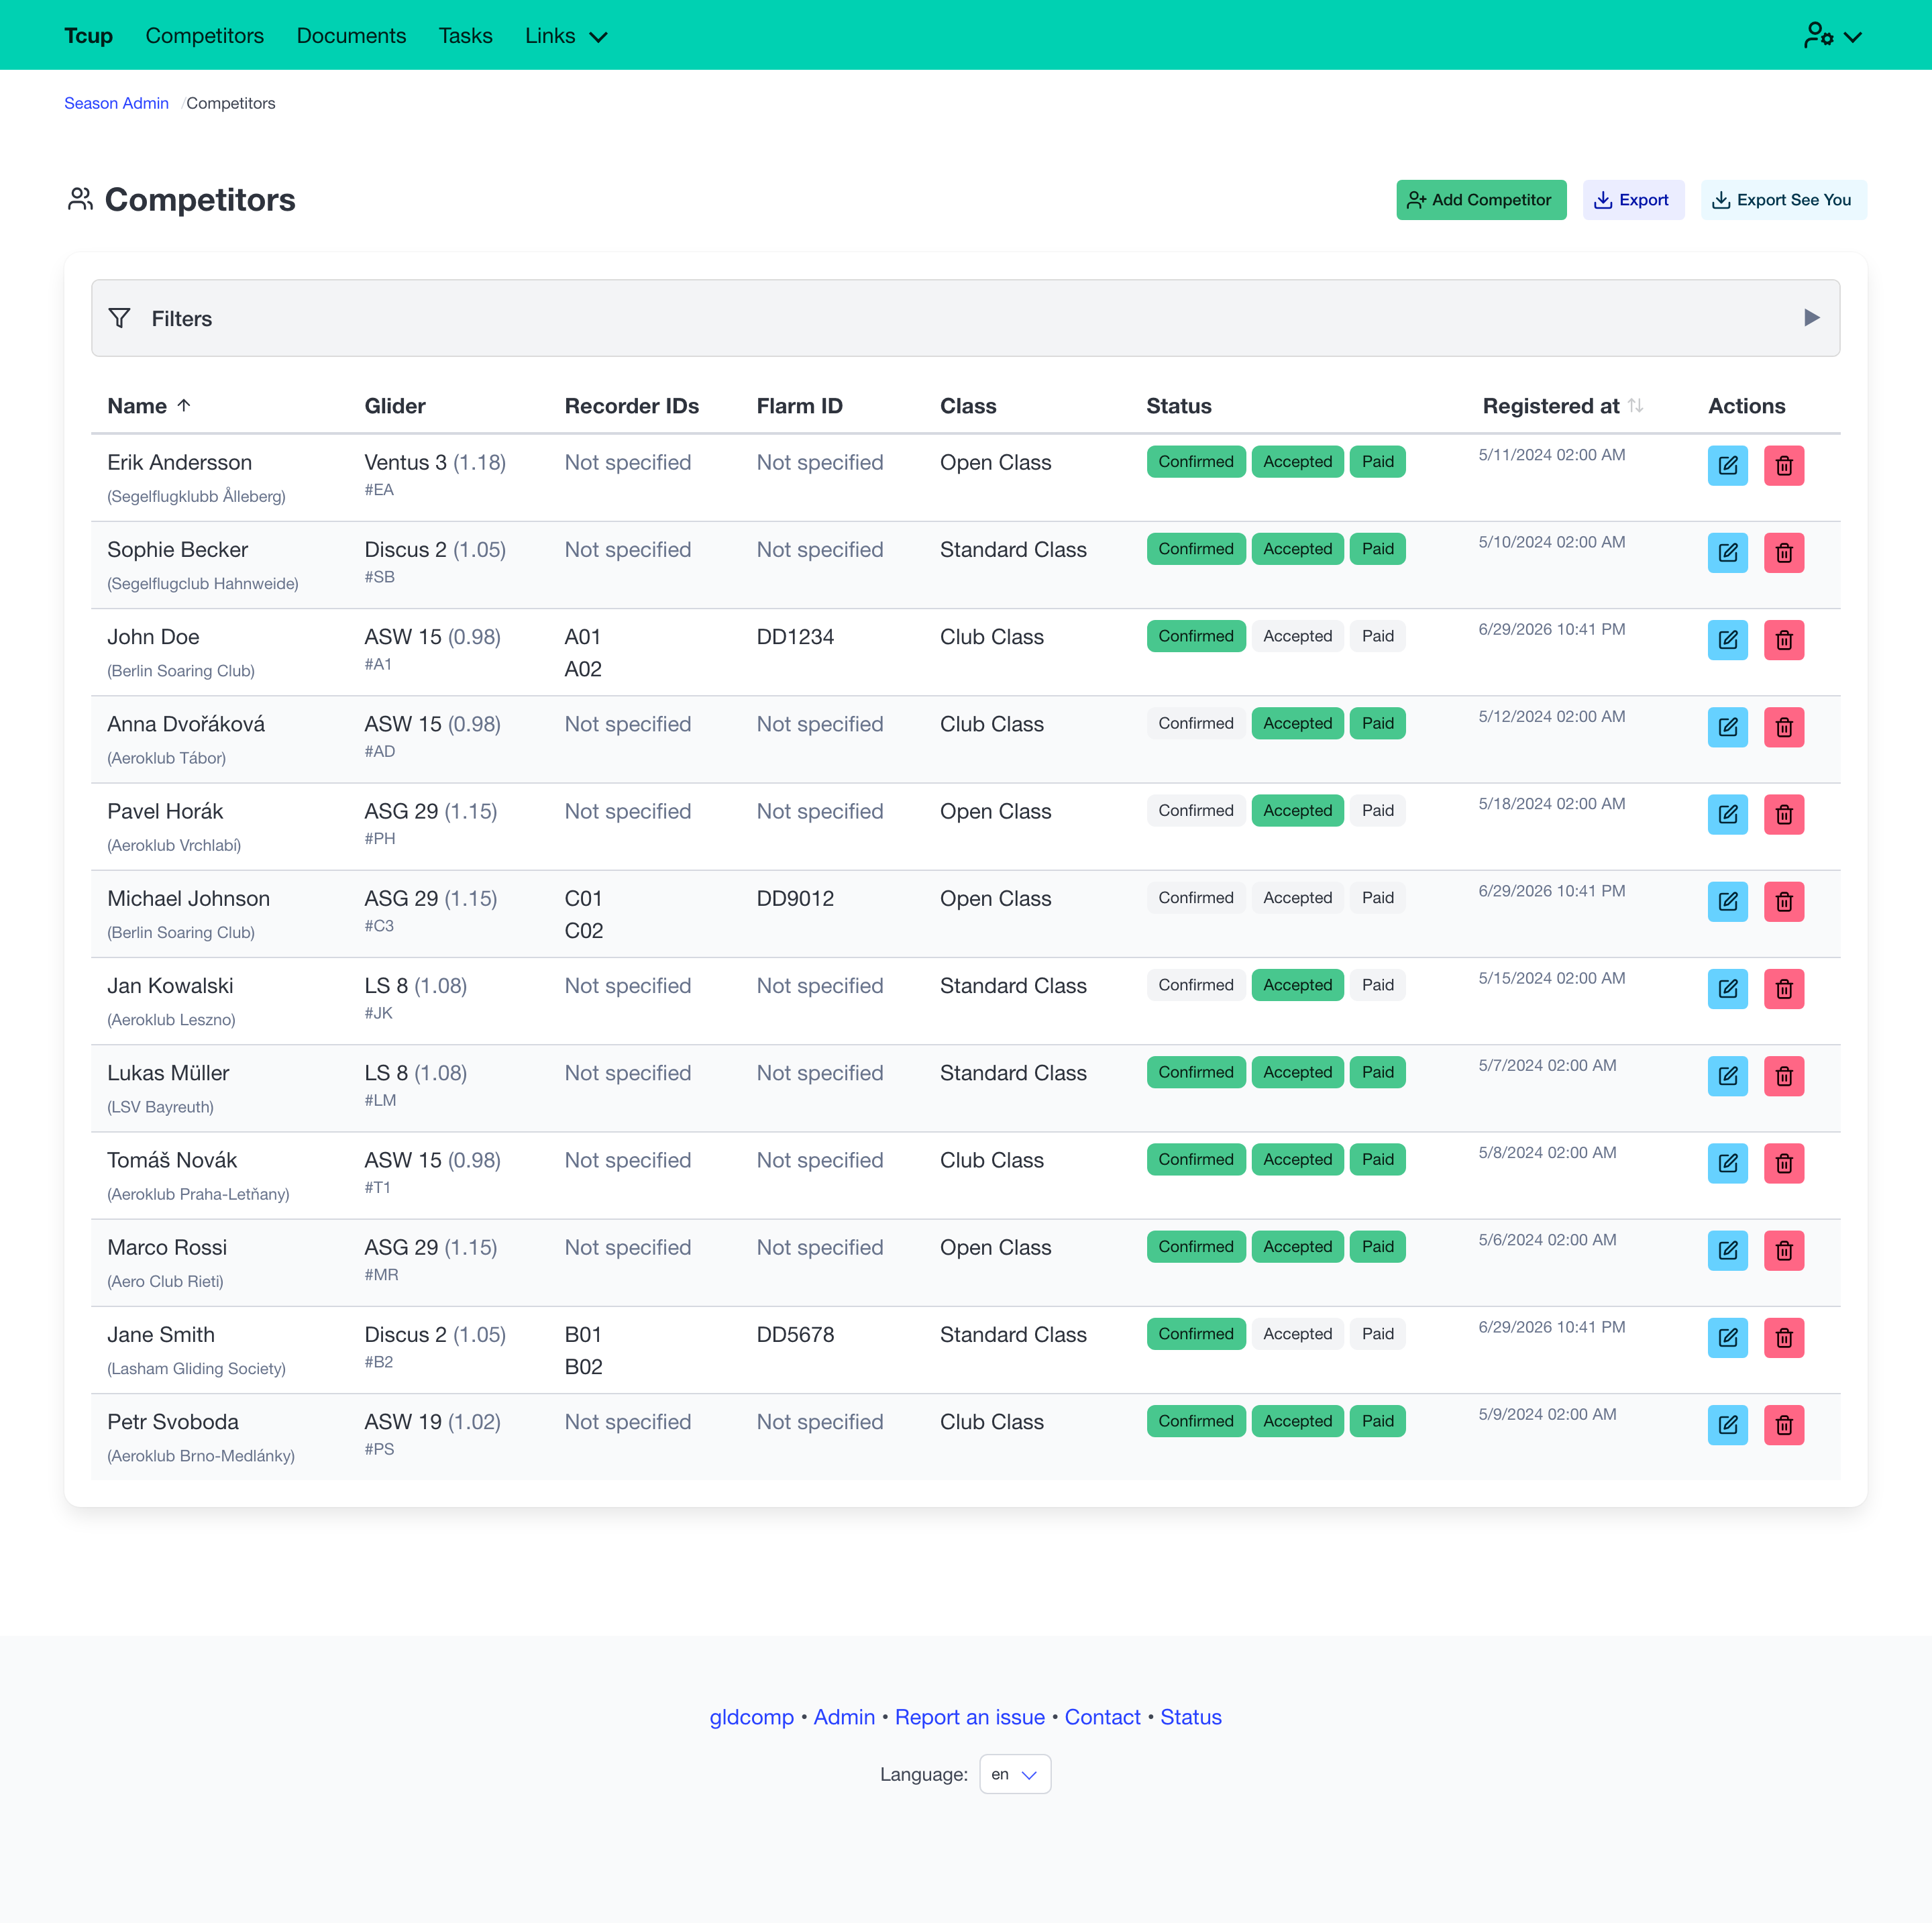This screenshot has width=1932, height=1923.
Task: Remove Michael Johnson using trash icon
Action: point(1783,901)
